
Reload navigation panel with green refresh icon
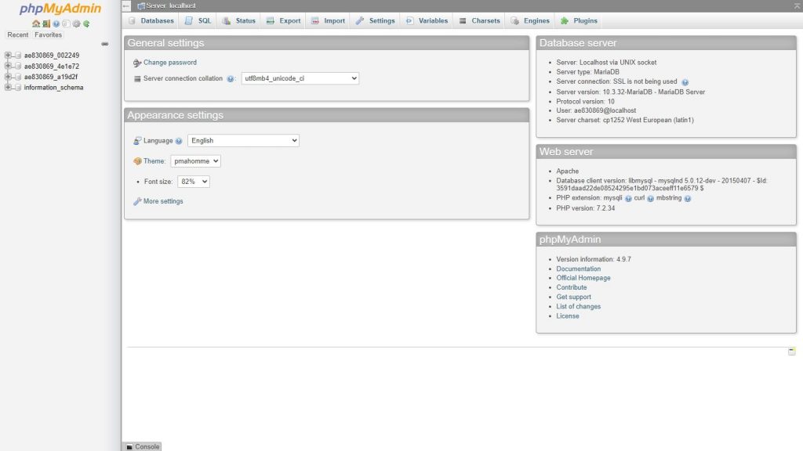[x=86, y=23]
